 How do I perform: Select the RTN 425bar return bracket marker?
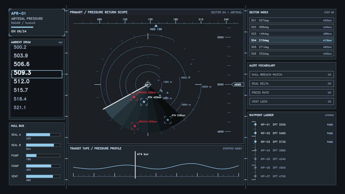point(144,102)
